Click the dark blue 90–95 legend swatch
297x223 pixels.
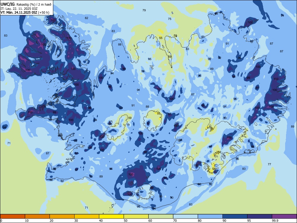tap(235, 216)
